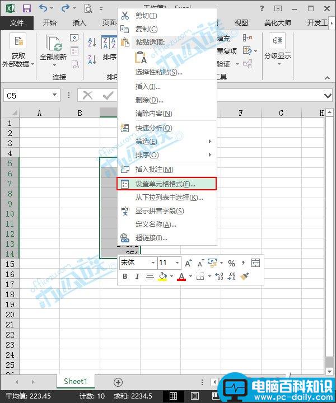This screenshot has height=403, width=336.
Task: Click the formula bar confirm checkmark icon
Action: click(108, 95)
